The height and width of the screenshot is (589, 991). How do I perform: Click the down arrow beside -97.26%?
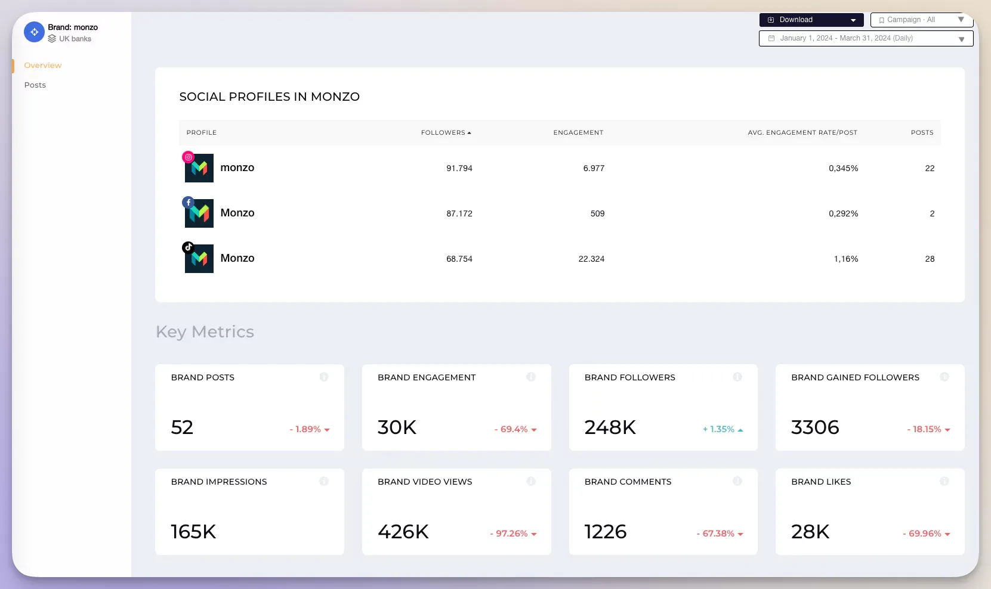pyautogui.click(x=534, y=534)
